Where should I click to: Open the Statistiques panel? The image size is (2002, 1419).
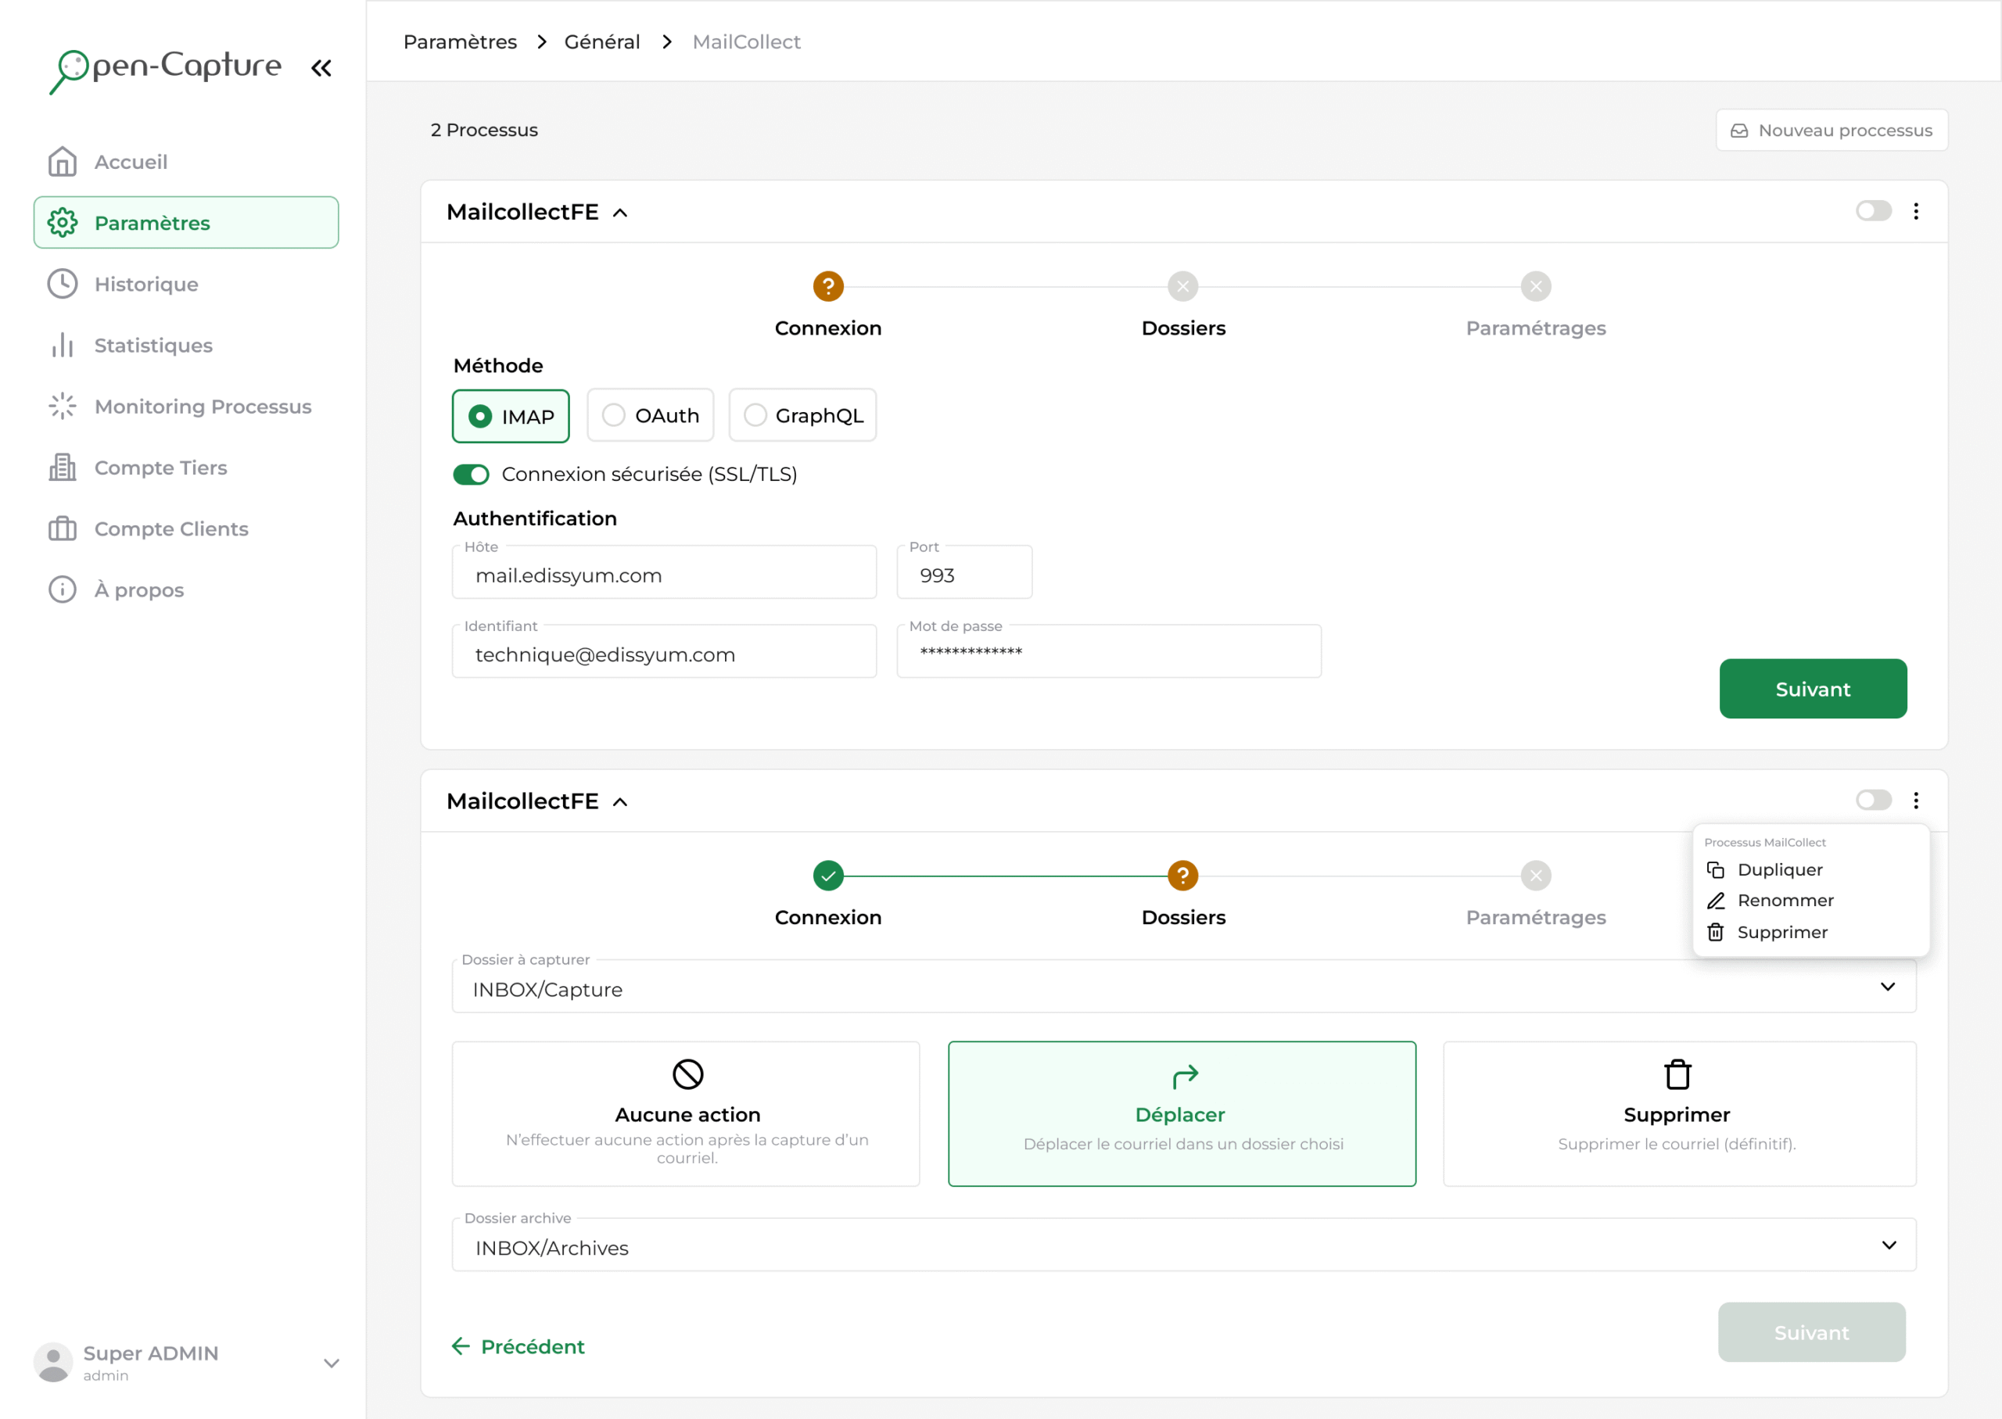click(153, 345)
